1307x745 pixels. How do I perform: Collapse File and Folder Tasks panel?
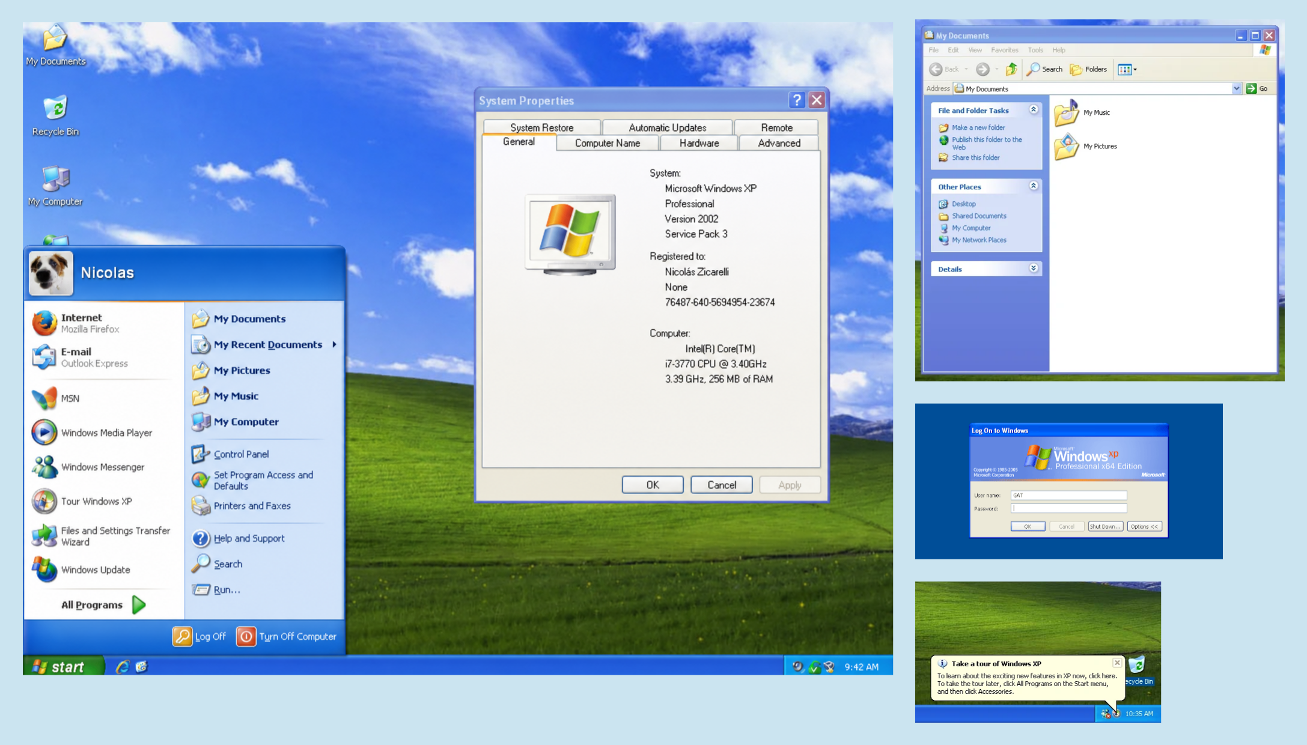click(1033, 109)
